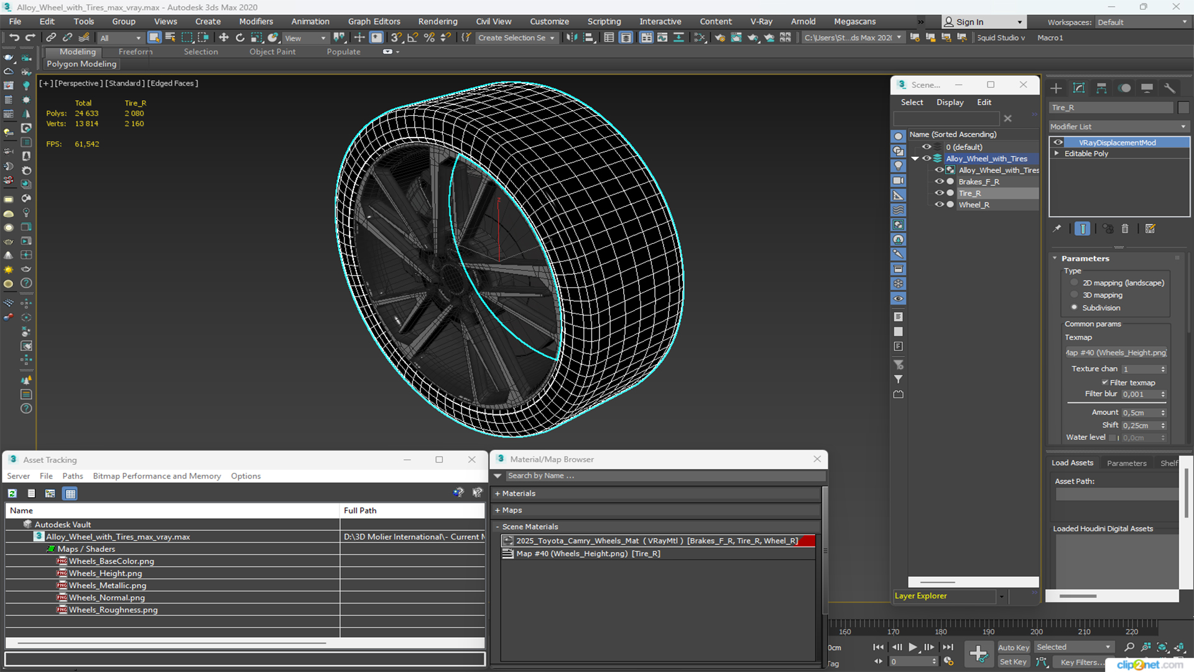Click Asset Path input field
This screenshot has width=1194, height=672.
click(1117, 495)
